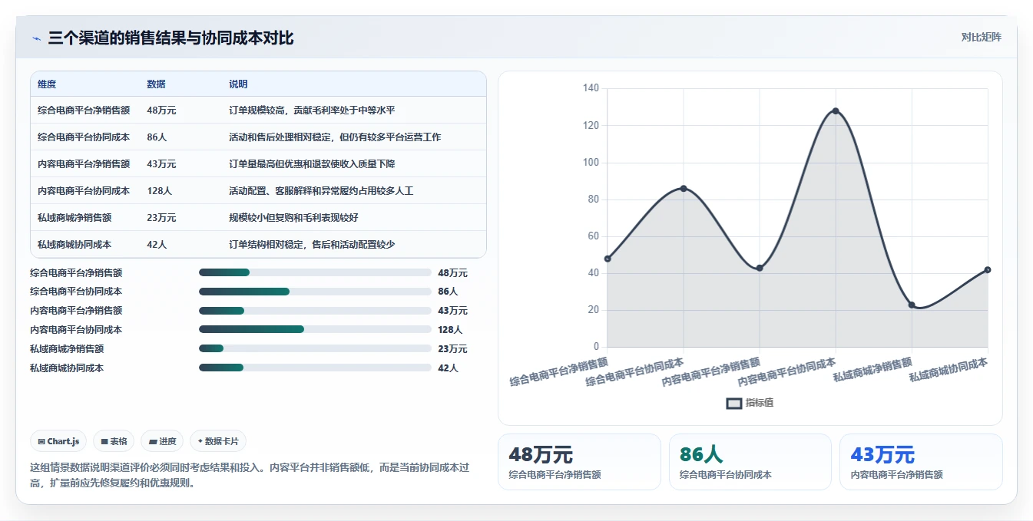Image resolution: width=1033 pixels, height=521 pixels.
Task: Click table cell 内容电商平台净销售额
Action: pyautogui.click(x=84, y=164)
